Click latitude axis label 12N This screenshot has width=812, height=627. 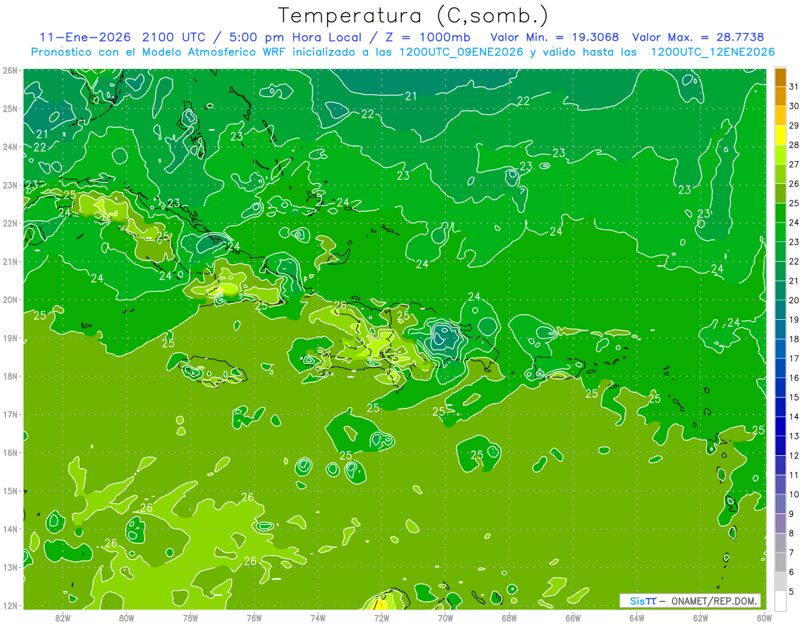click(x=9, y=605)
